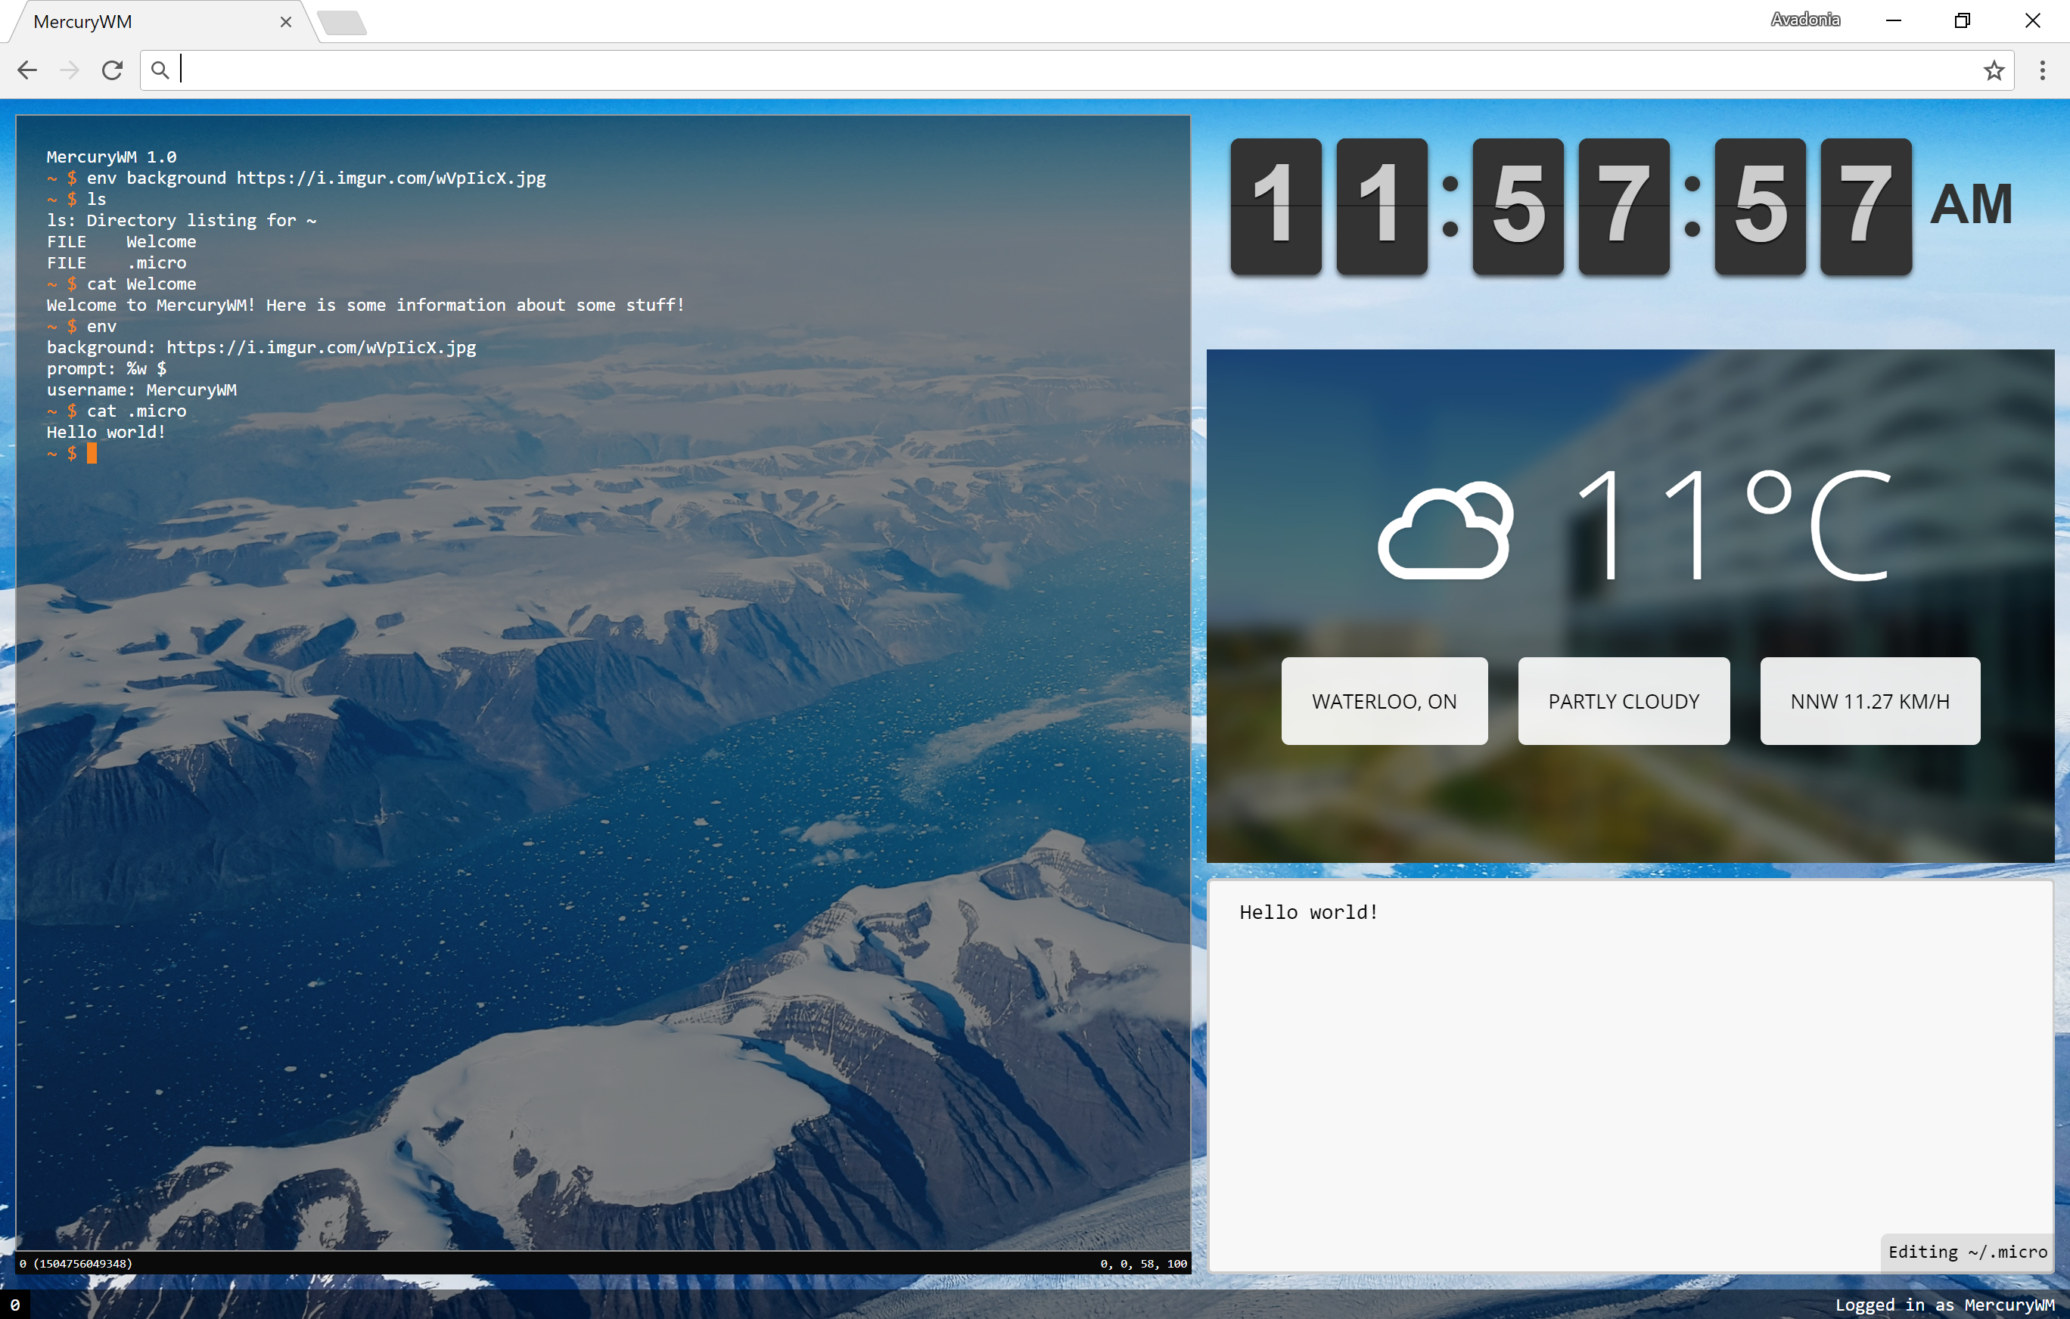Click workspace 0 indicator in bottom bar
The image size is (2070, 1319).
(14, 1305)
